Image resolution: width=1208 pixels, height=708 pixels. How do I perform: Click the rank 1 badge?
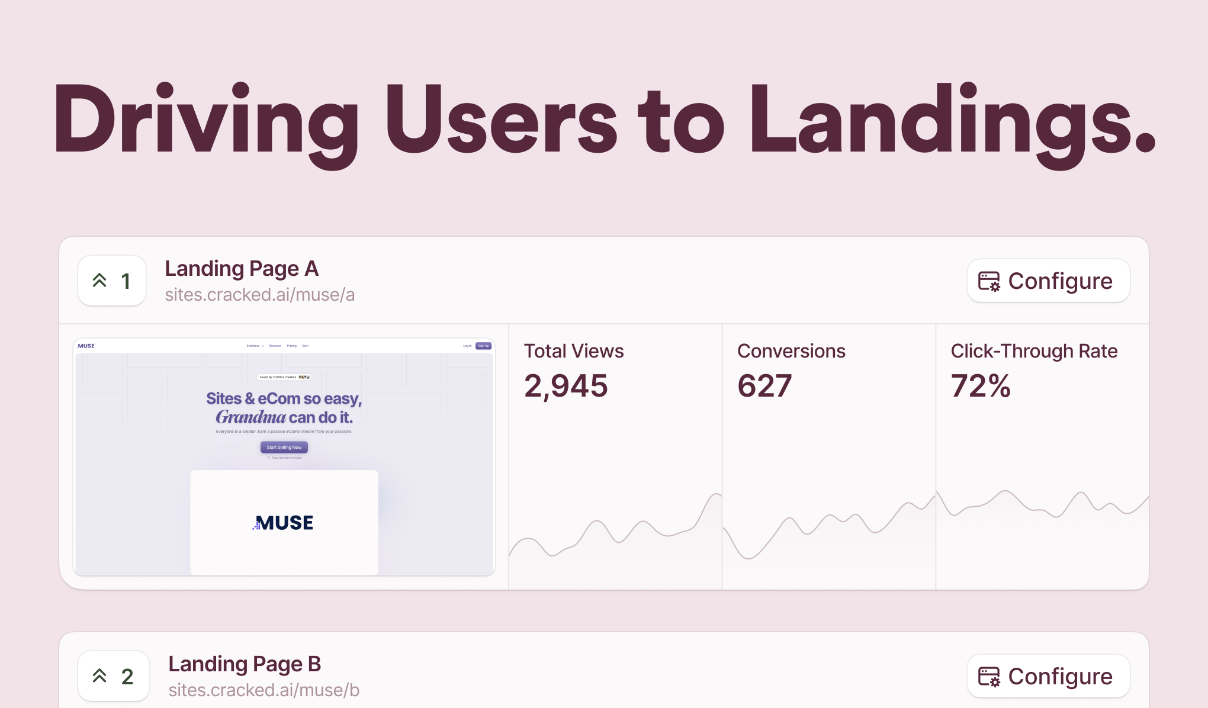112,281
